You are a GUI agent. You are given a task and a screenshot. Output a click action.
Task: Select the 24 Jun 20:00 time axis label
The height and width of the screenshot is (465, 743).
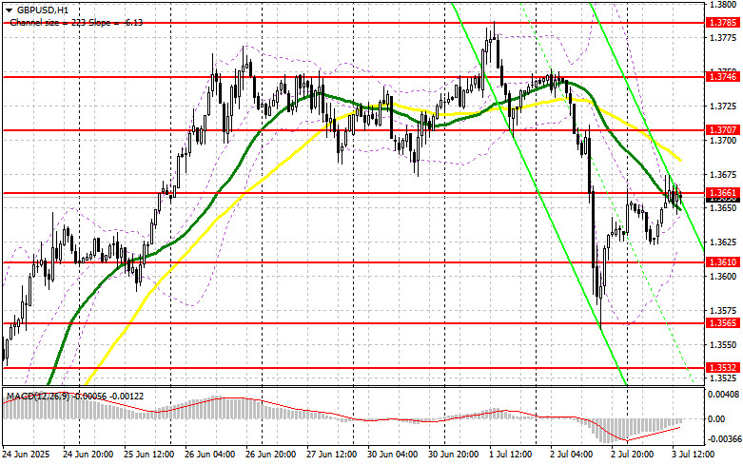[88, 455]
